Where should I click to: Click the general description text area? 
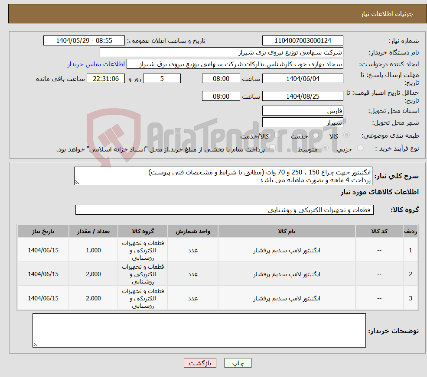click(223, 176)
